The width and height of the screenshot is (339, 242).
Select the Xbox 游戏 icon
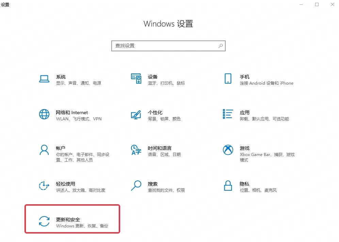[x=228, y=150]
